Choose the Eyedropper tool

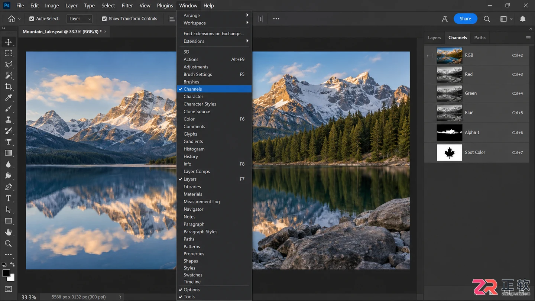point(9,98)
